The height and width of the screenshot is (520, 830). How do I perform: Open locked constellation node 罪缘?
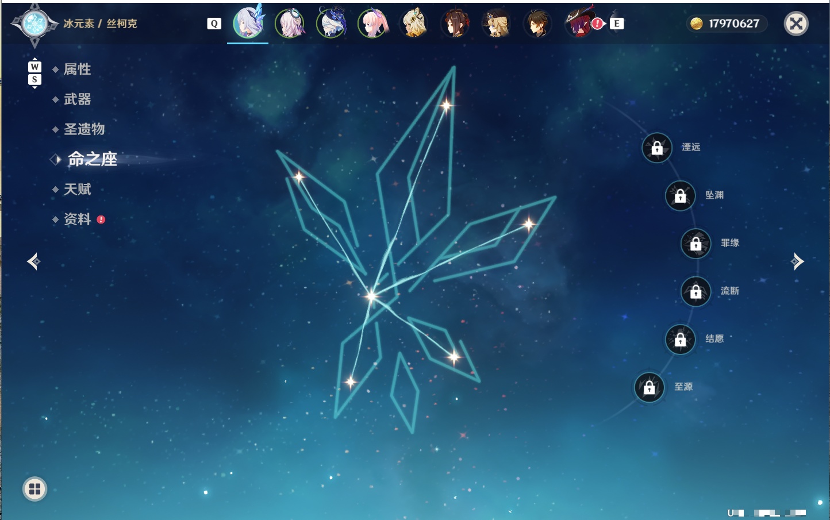(696, 244)
